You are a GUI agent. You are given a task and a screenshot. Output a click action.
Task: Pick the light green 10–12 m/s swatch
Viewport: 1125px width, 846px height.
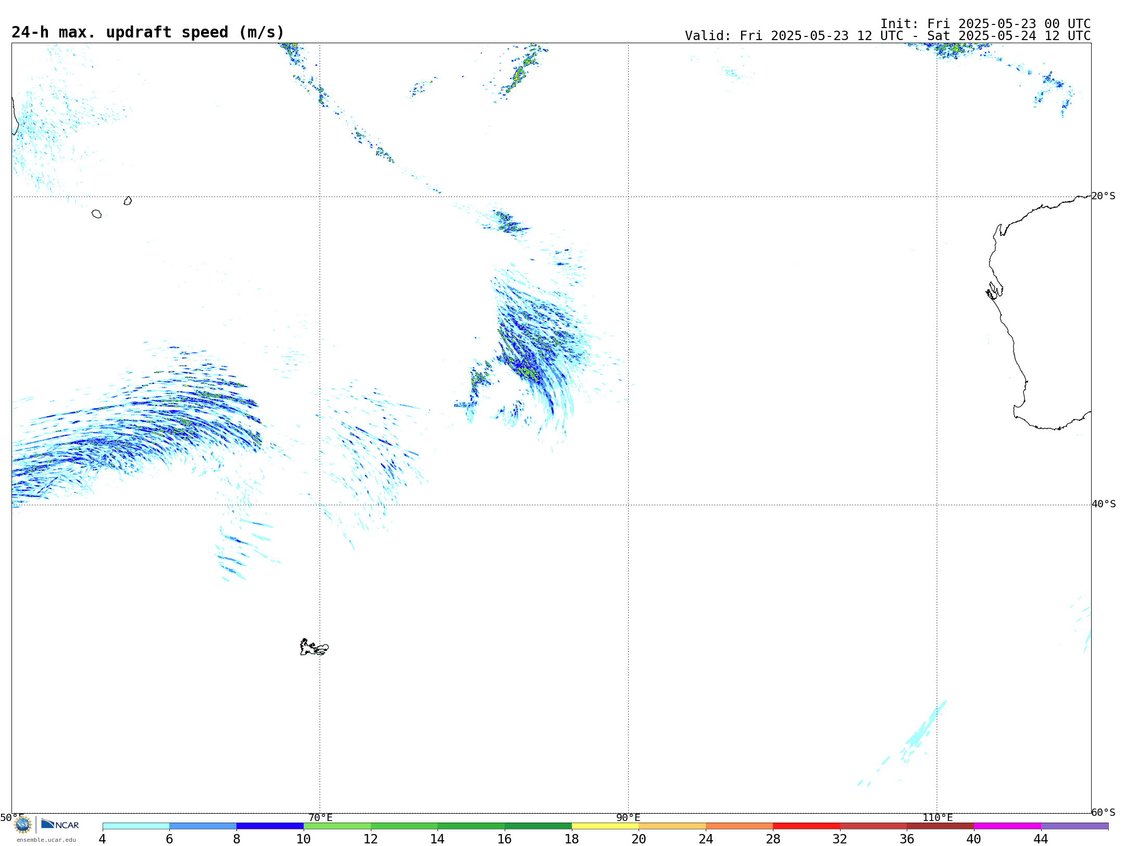point(337,826)
